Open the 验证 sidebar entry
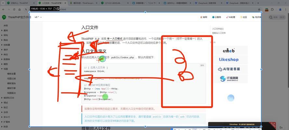 [x=6, y=107]
